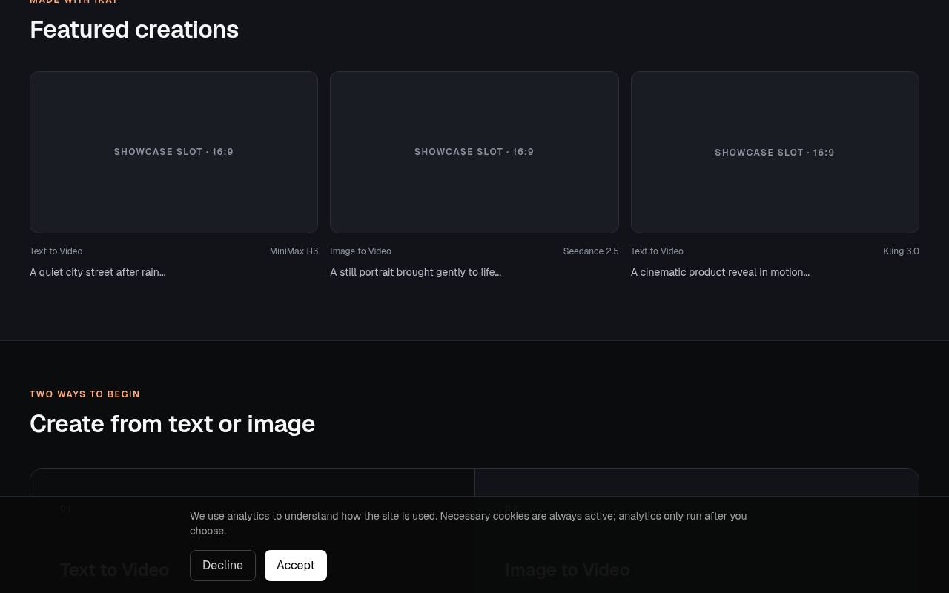
Task: Click the Text to Video tag above the city street caption
Action: [x=56, y=251]
